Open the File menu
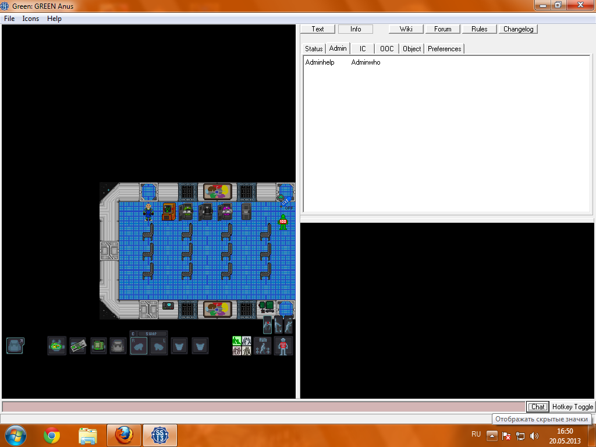The width and height of the screenshot is (596, 447). [9, 19]
